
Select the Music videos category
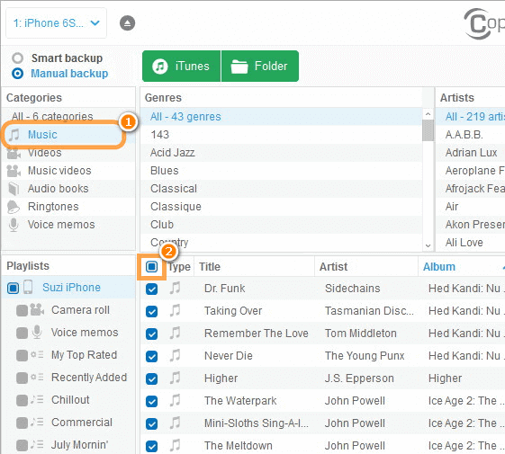pyautogui.click(x=68, y=171)
